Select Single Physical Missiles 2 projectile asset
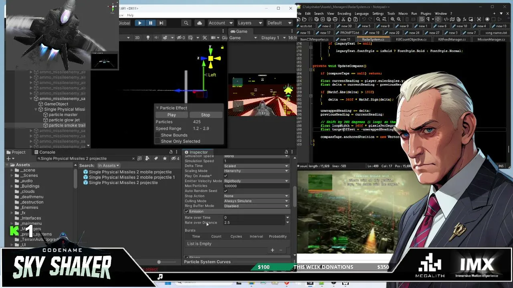The width and height of the screenshot is (513, 288). click(x=123, y=182)
